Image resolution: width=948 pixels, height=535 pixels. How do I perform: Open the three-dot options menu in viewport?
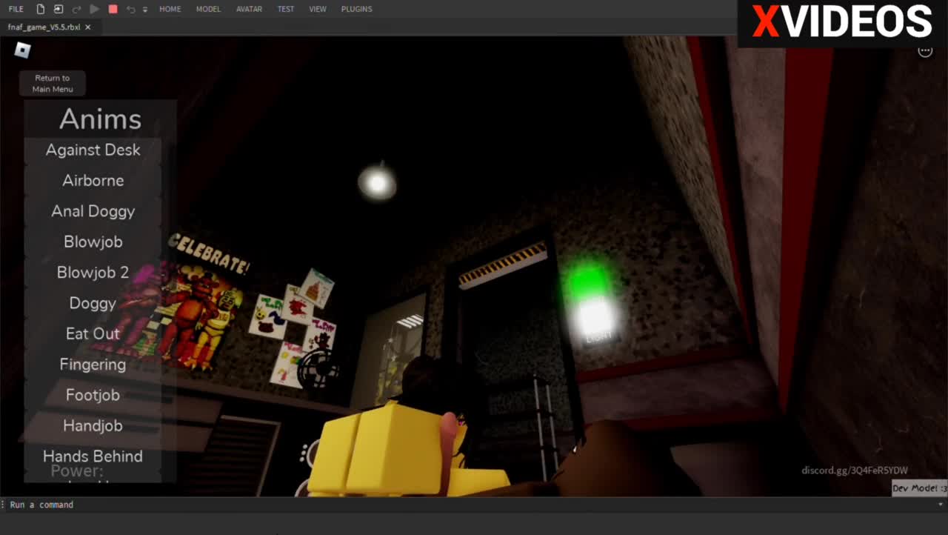[x=925, y=51]
